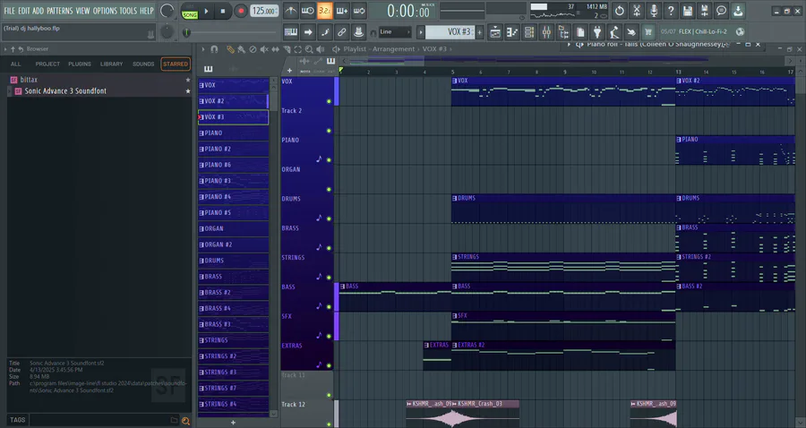The width and height of the screenshot is (806, 428).
Task: Open the plugin picker plug icon
Action: point(596,32)
